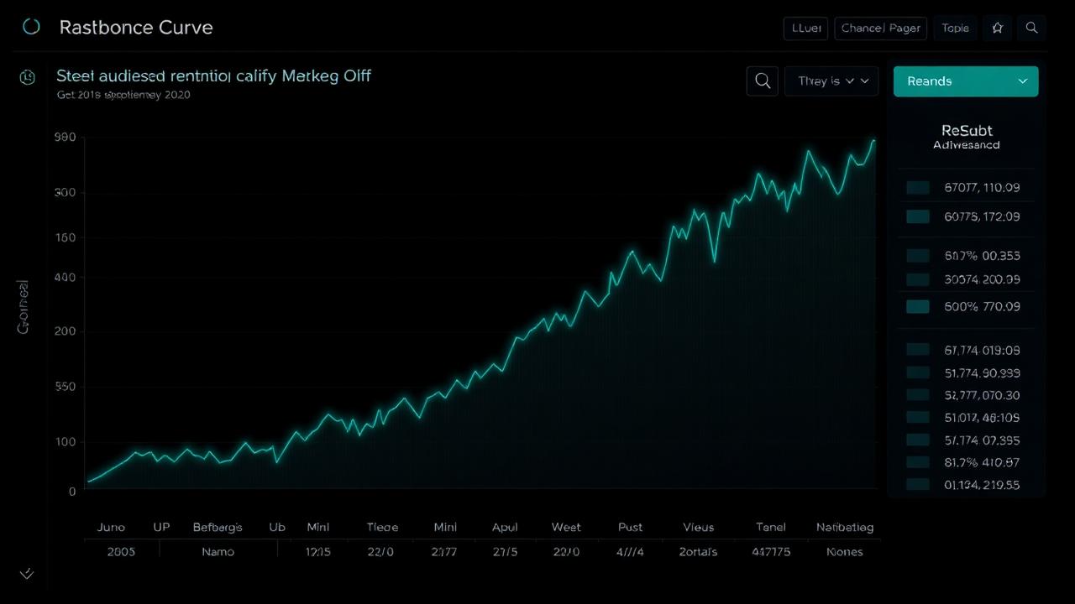Click the "Rastbonce Curve" app title
Image resolution: width=1075 pixels, height=604 pixels.
[x=136, y=27]
